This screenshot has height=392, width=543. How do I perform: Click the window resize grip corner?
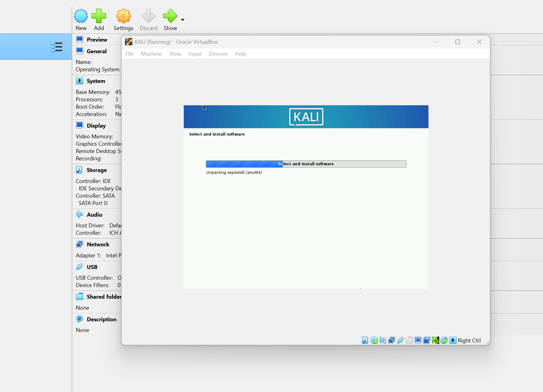(487, 343)
